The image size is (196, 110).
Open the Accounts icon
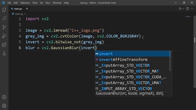pos(4,97)
